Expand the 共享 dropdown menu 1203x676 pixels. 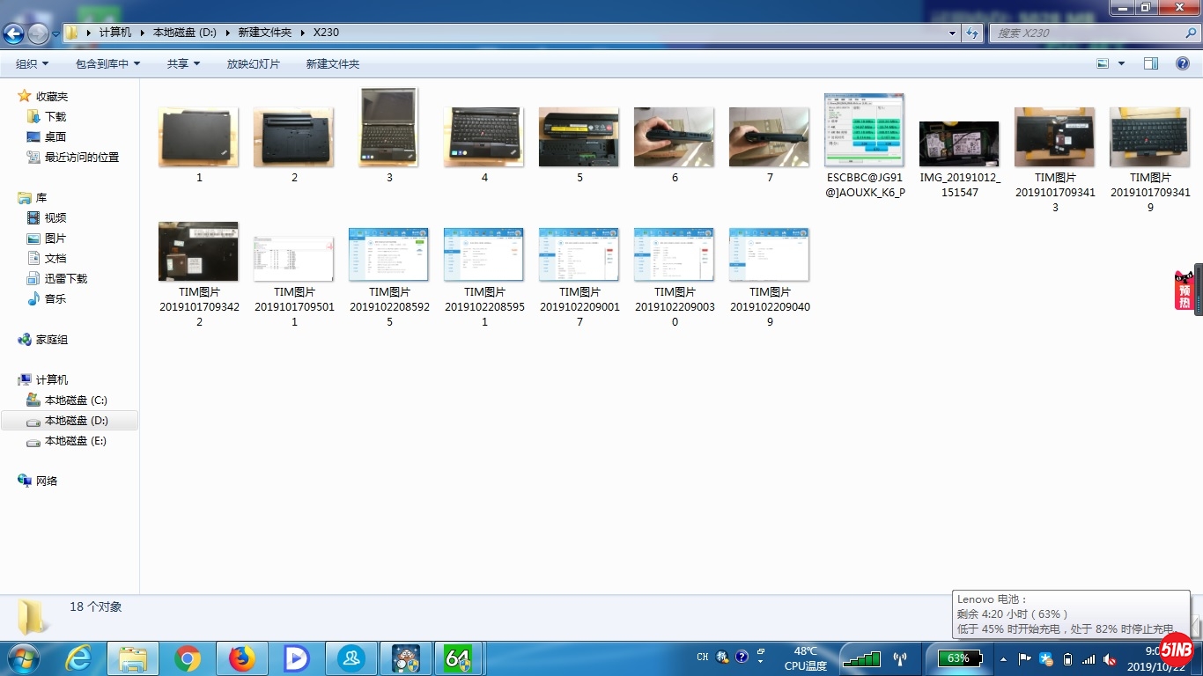(x=183, y=63)
